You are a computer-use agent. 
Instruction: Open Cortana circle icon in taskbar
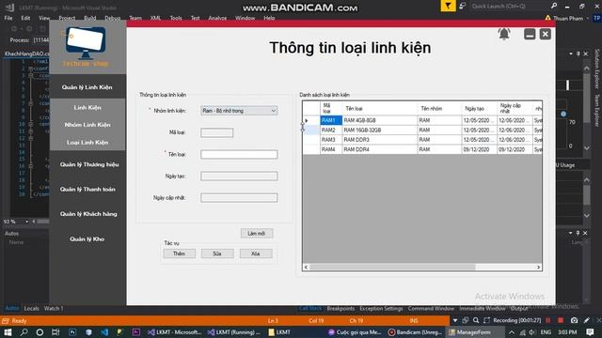40,331
